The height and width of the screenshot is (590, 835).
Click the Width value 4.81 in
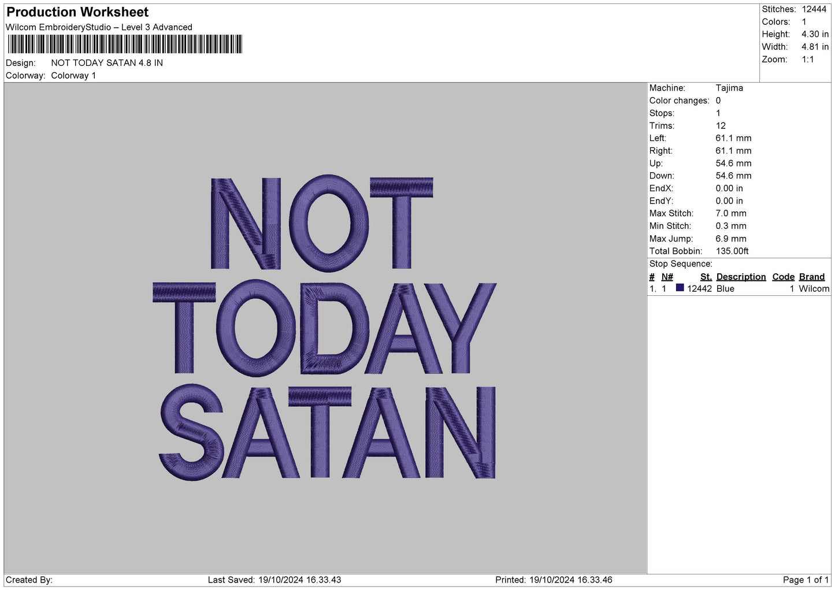coord(815,47)
